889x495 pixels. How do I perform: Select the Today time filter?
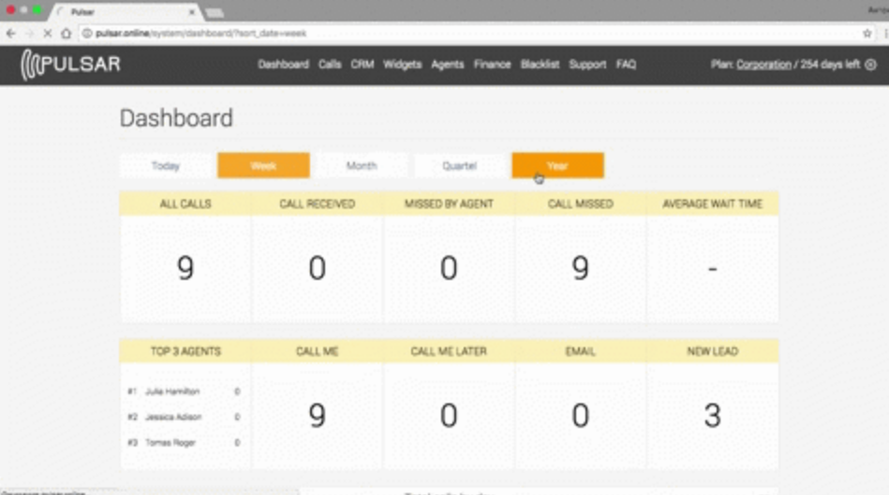click(x=166, y=166)
